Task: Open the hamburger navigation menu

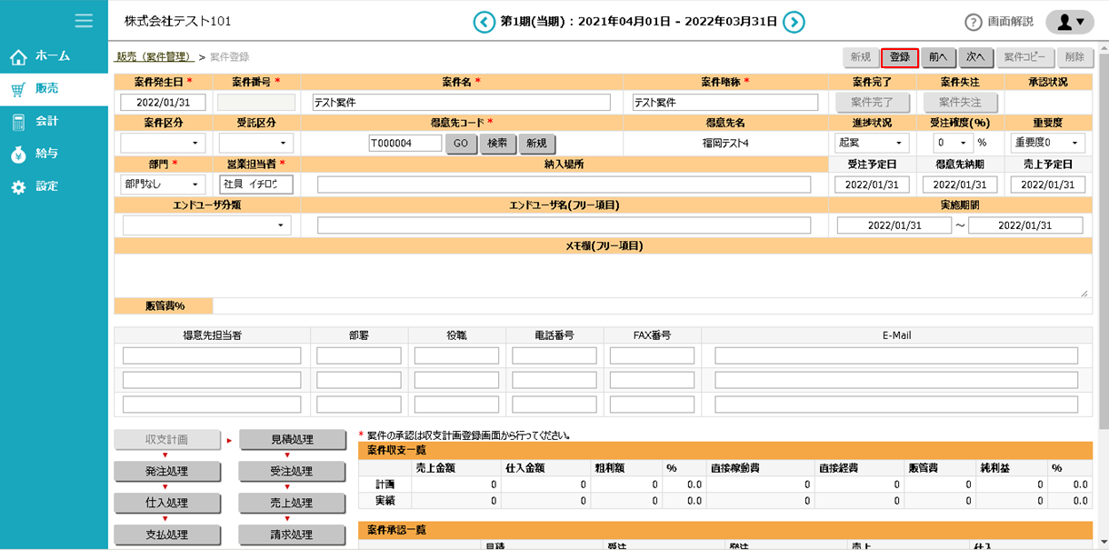Action: click(84, 22)
